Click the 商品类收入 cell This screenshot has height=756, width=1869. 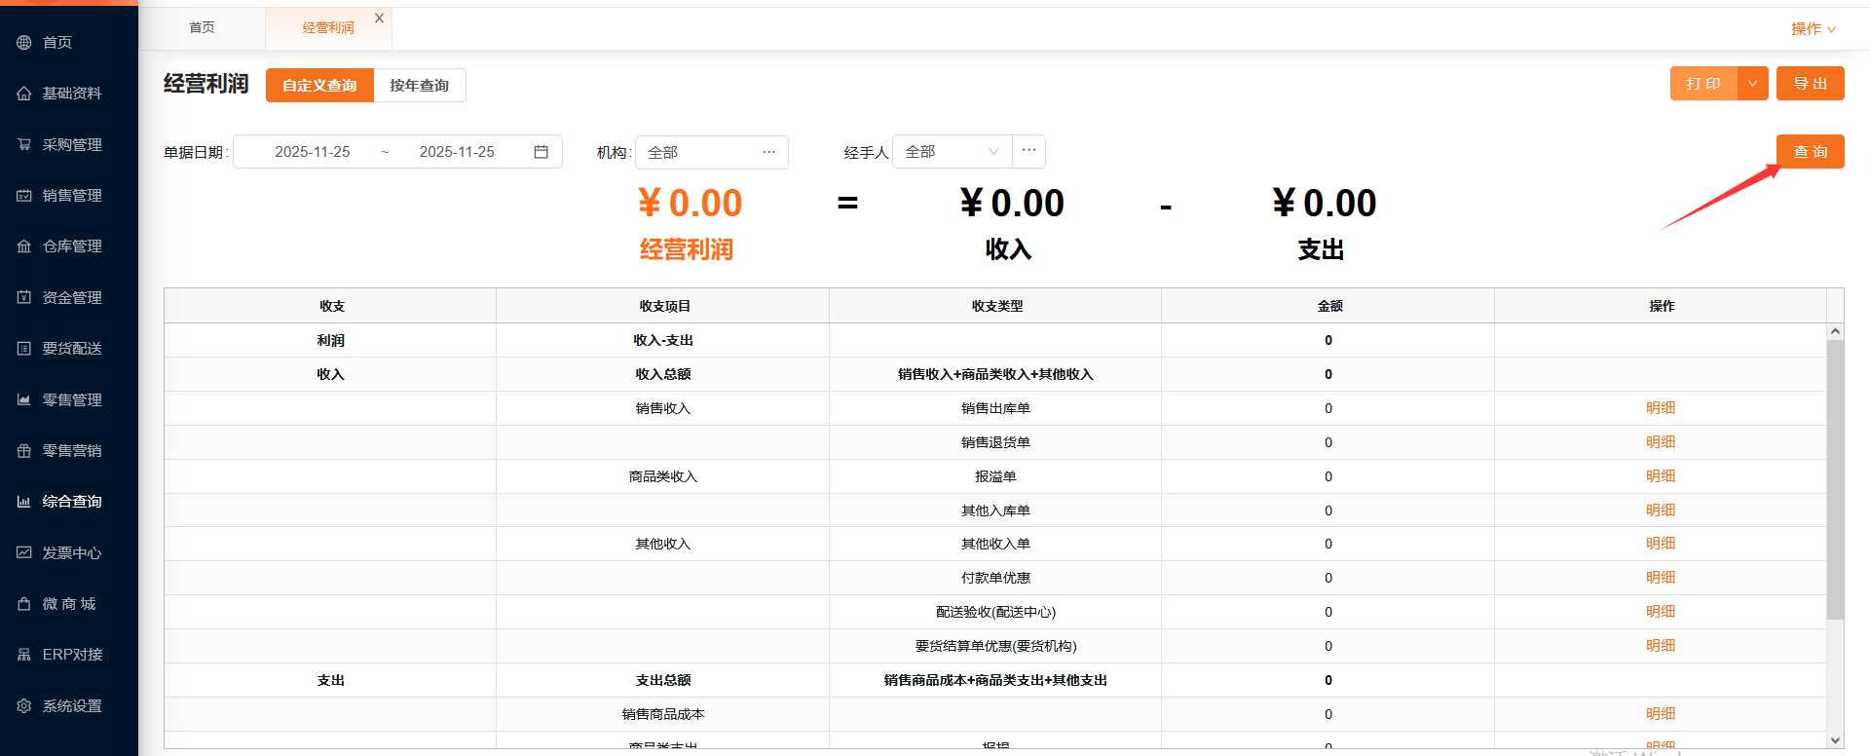click(663, 476)
